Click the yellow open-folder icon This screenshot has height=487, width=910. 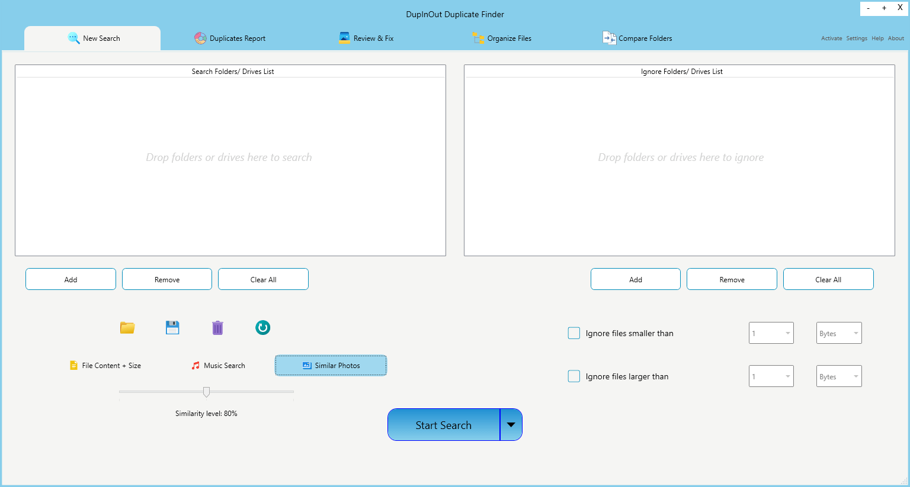coord(127,328)
